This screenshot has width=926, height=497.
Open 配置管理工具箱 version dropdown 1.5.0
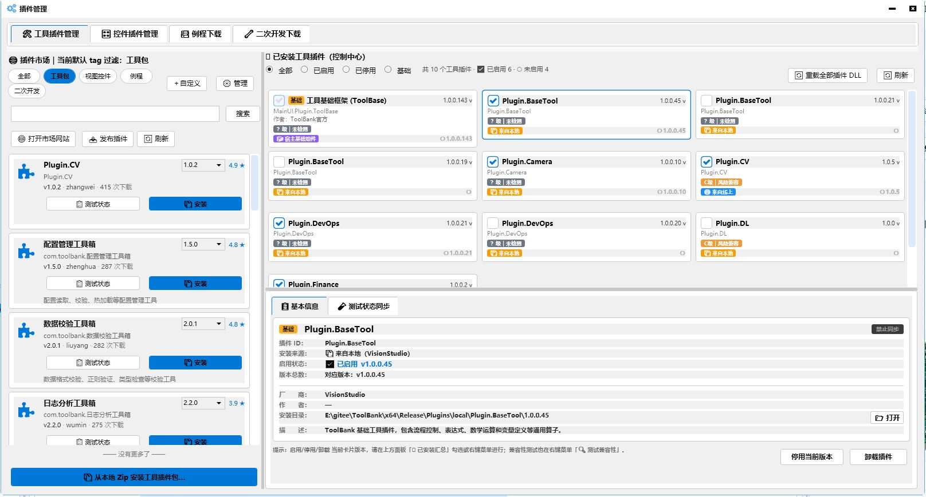(203, 245)
